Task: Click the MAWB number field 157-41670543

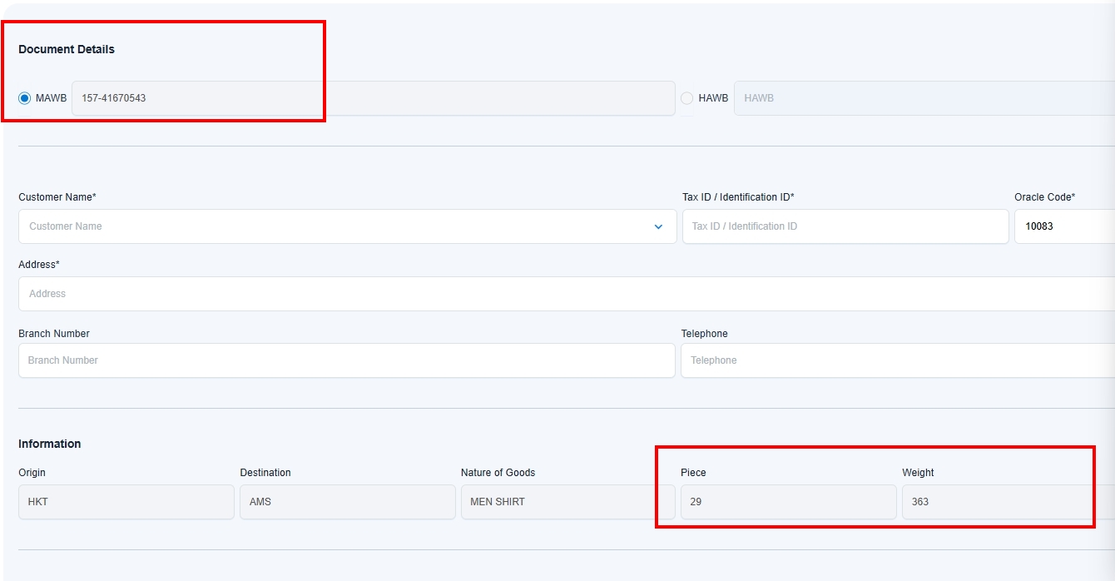Action: [373, 98]
